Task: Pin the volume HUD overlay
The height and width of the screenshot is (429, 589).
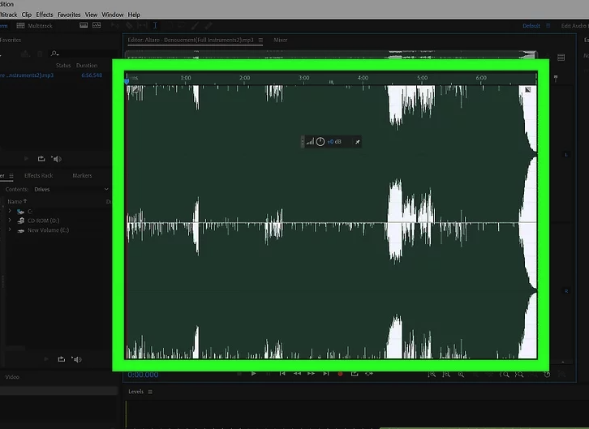Action: pyautogui.click(x=358, y=142)
